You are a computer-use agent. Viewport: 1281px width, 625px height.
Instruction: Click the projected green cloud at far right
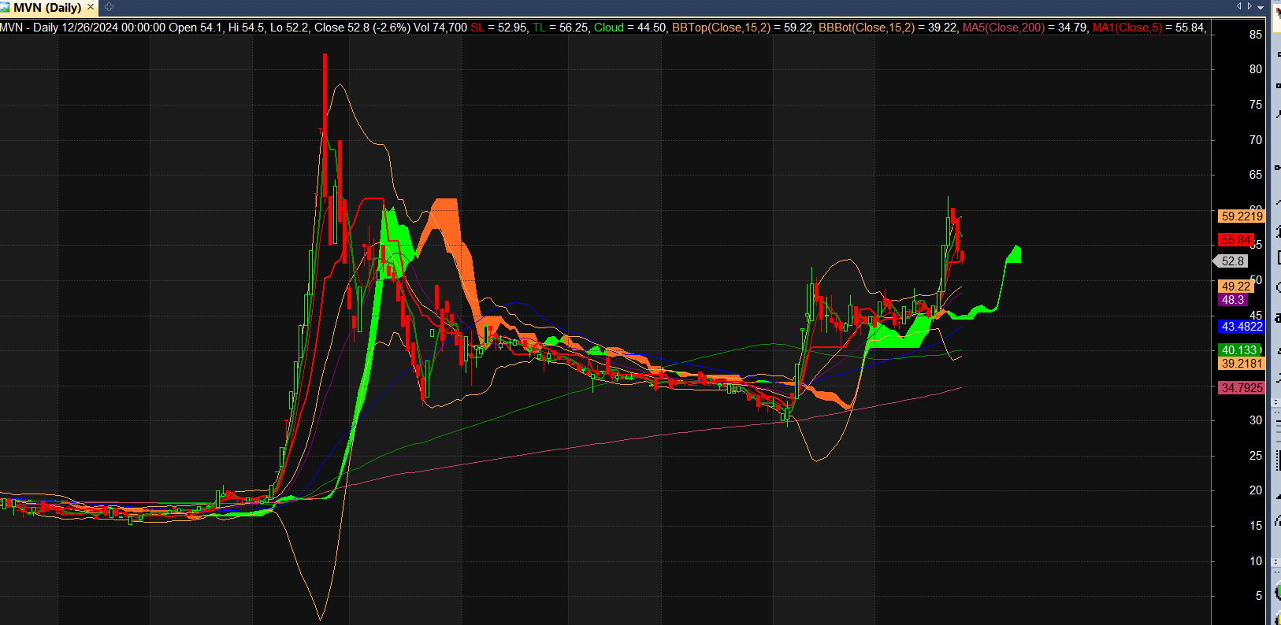pyautogui.click(x=1015, y=255)
